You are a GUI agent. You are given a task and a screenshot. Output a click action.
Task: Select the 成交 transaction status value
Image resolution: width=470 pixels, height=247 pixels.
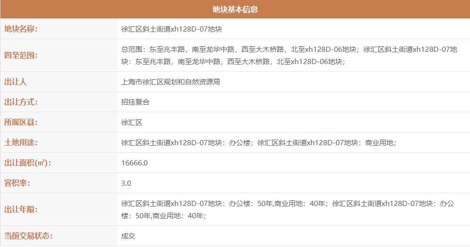pyautogui.click(x=128, y=236)
